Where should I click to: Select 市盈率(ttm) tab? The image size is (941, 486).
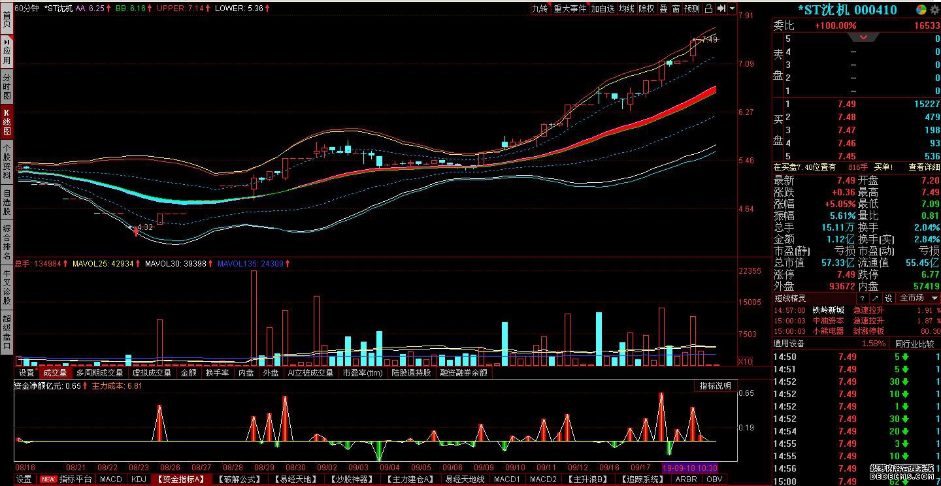363,373
